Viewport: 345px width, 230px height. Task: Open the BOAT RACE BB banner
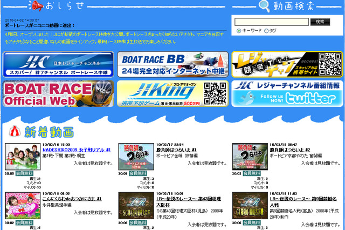[x=172, y=64]
